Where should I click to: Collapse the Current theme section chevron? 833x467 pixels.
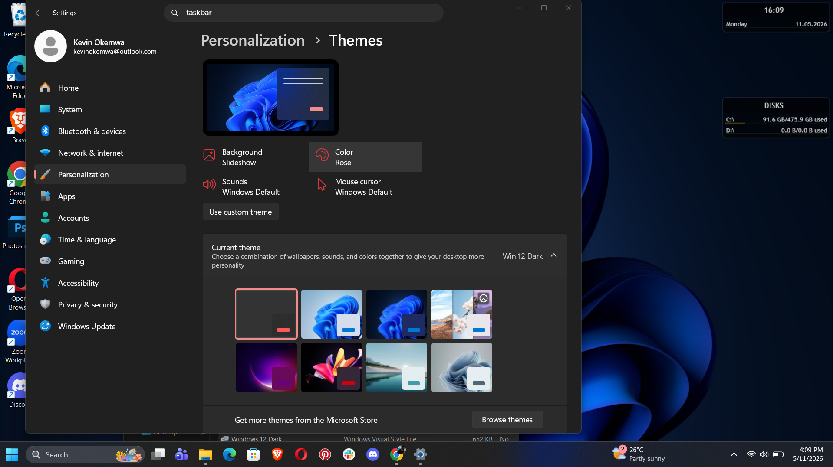553,255
